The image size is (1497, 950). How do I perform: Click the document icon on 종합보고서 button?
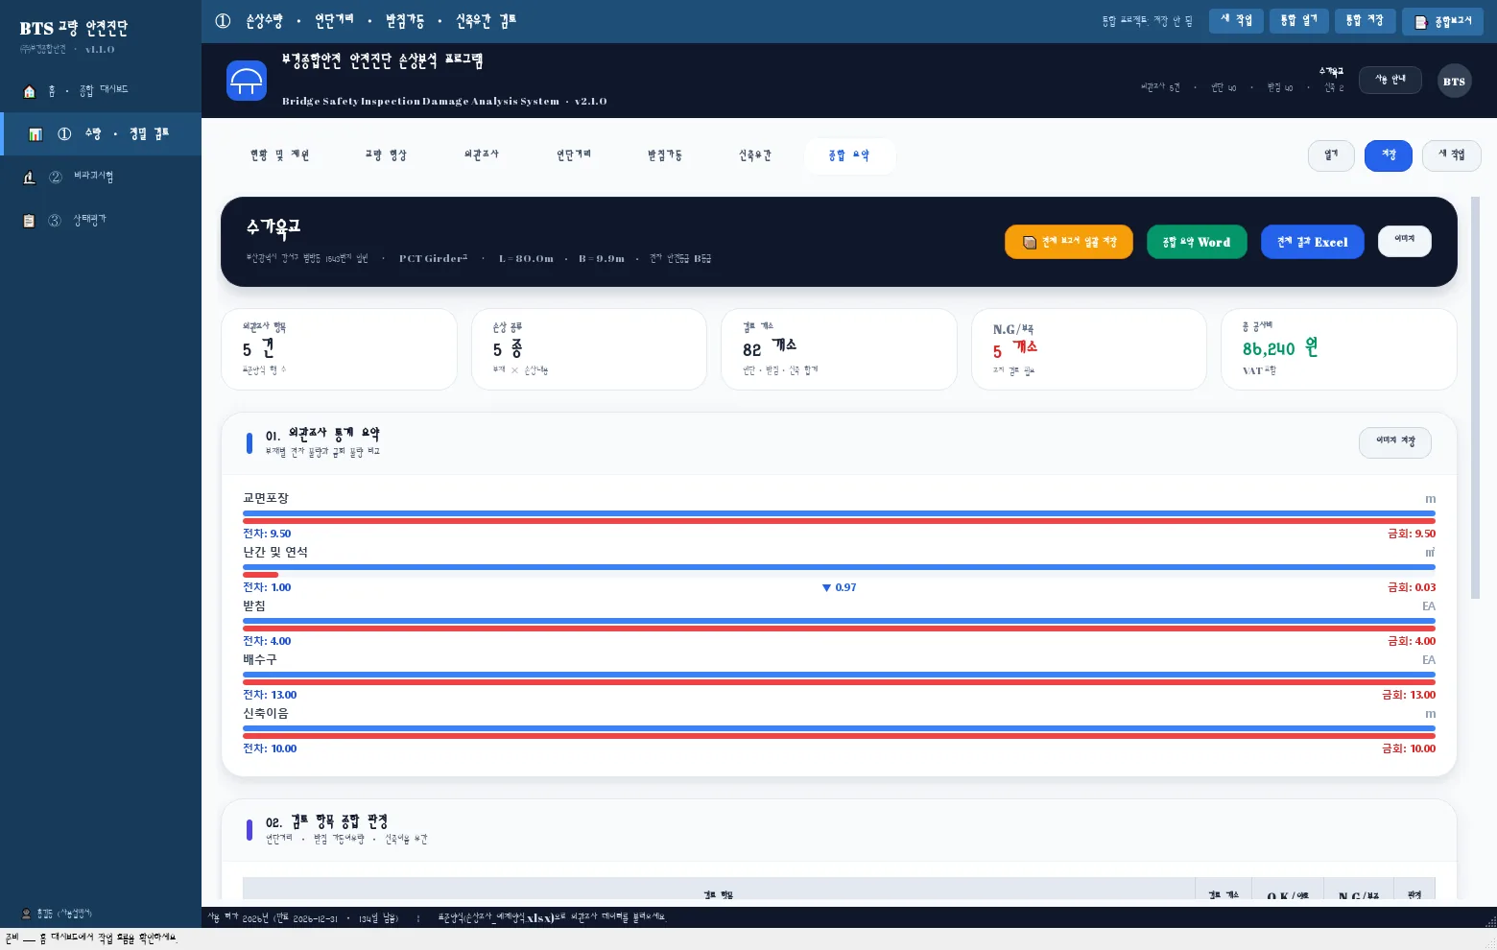pos(1421,22)
